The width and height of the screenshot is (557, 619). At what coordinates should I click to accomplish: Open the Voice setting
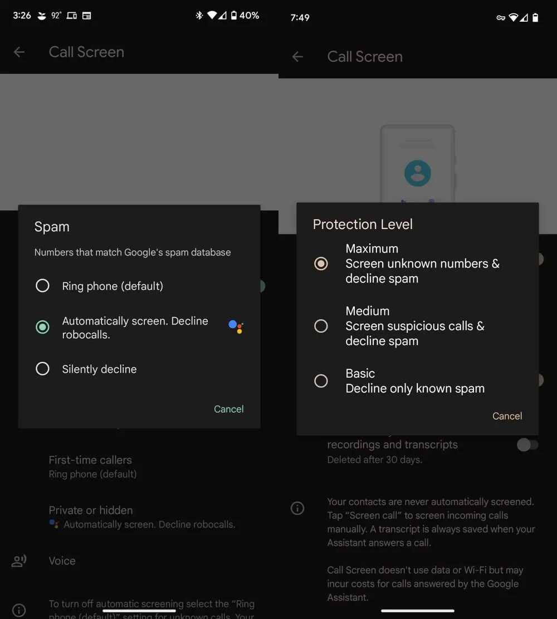pos(62,561)
